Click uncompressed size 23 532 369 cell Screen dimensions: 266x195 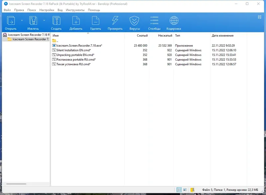tap(165, 46)
